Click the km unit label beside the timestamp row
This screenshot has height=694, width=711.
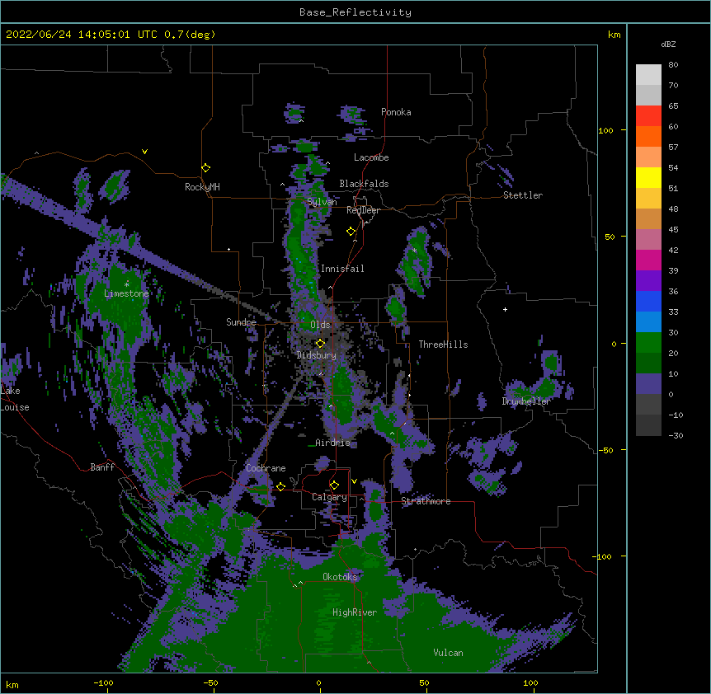(x=614, y=35)
